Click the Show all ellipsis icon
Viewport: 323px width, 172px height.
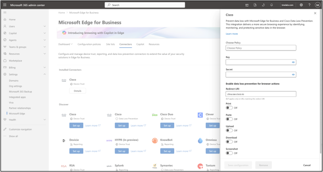5,136
